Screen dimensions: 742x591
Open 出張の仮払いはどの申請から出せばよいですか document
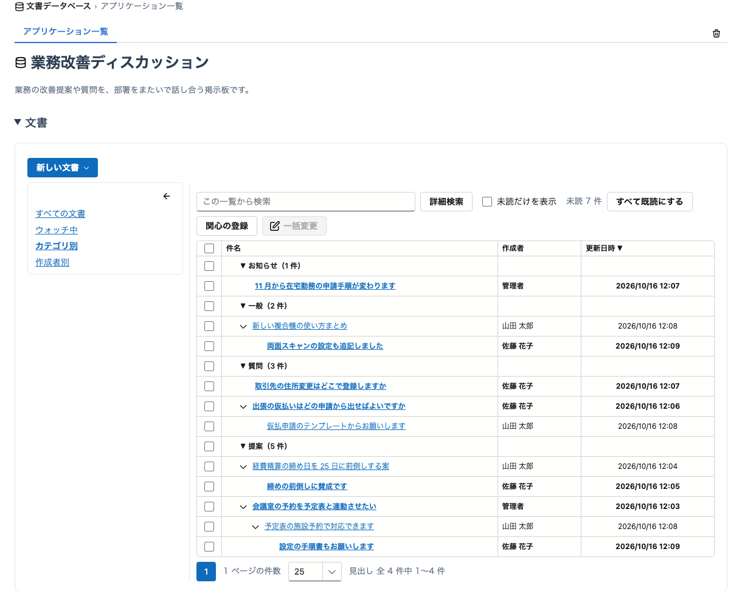[x=329, y=406]
